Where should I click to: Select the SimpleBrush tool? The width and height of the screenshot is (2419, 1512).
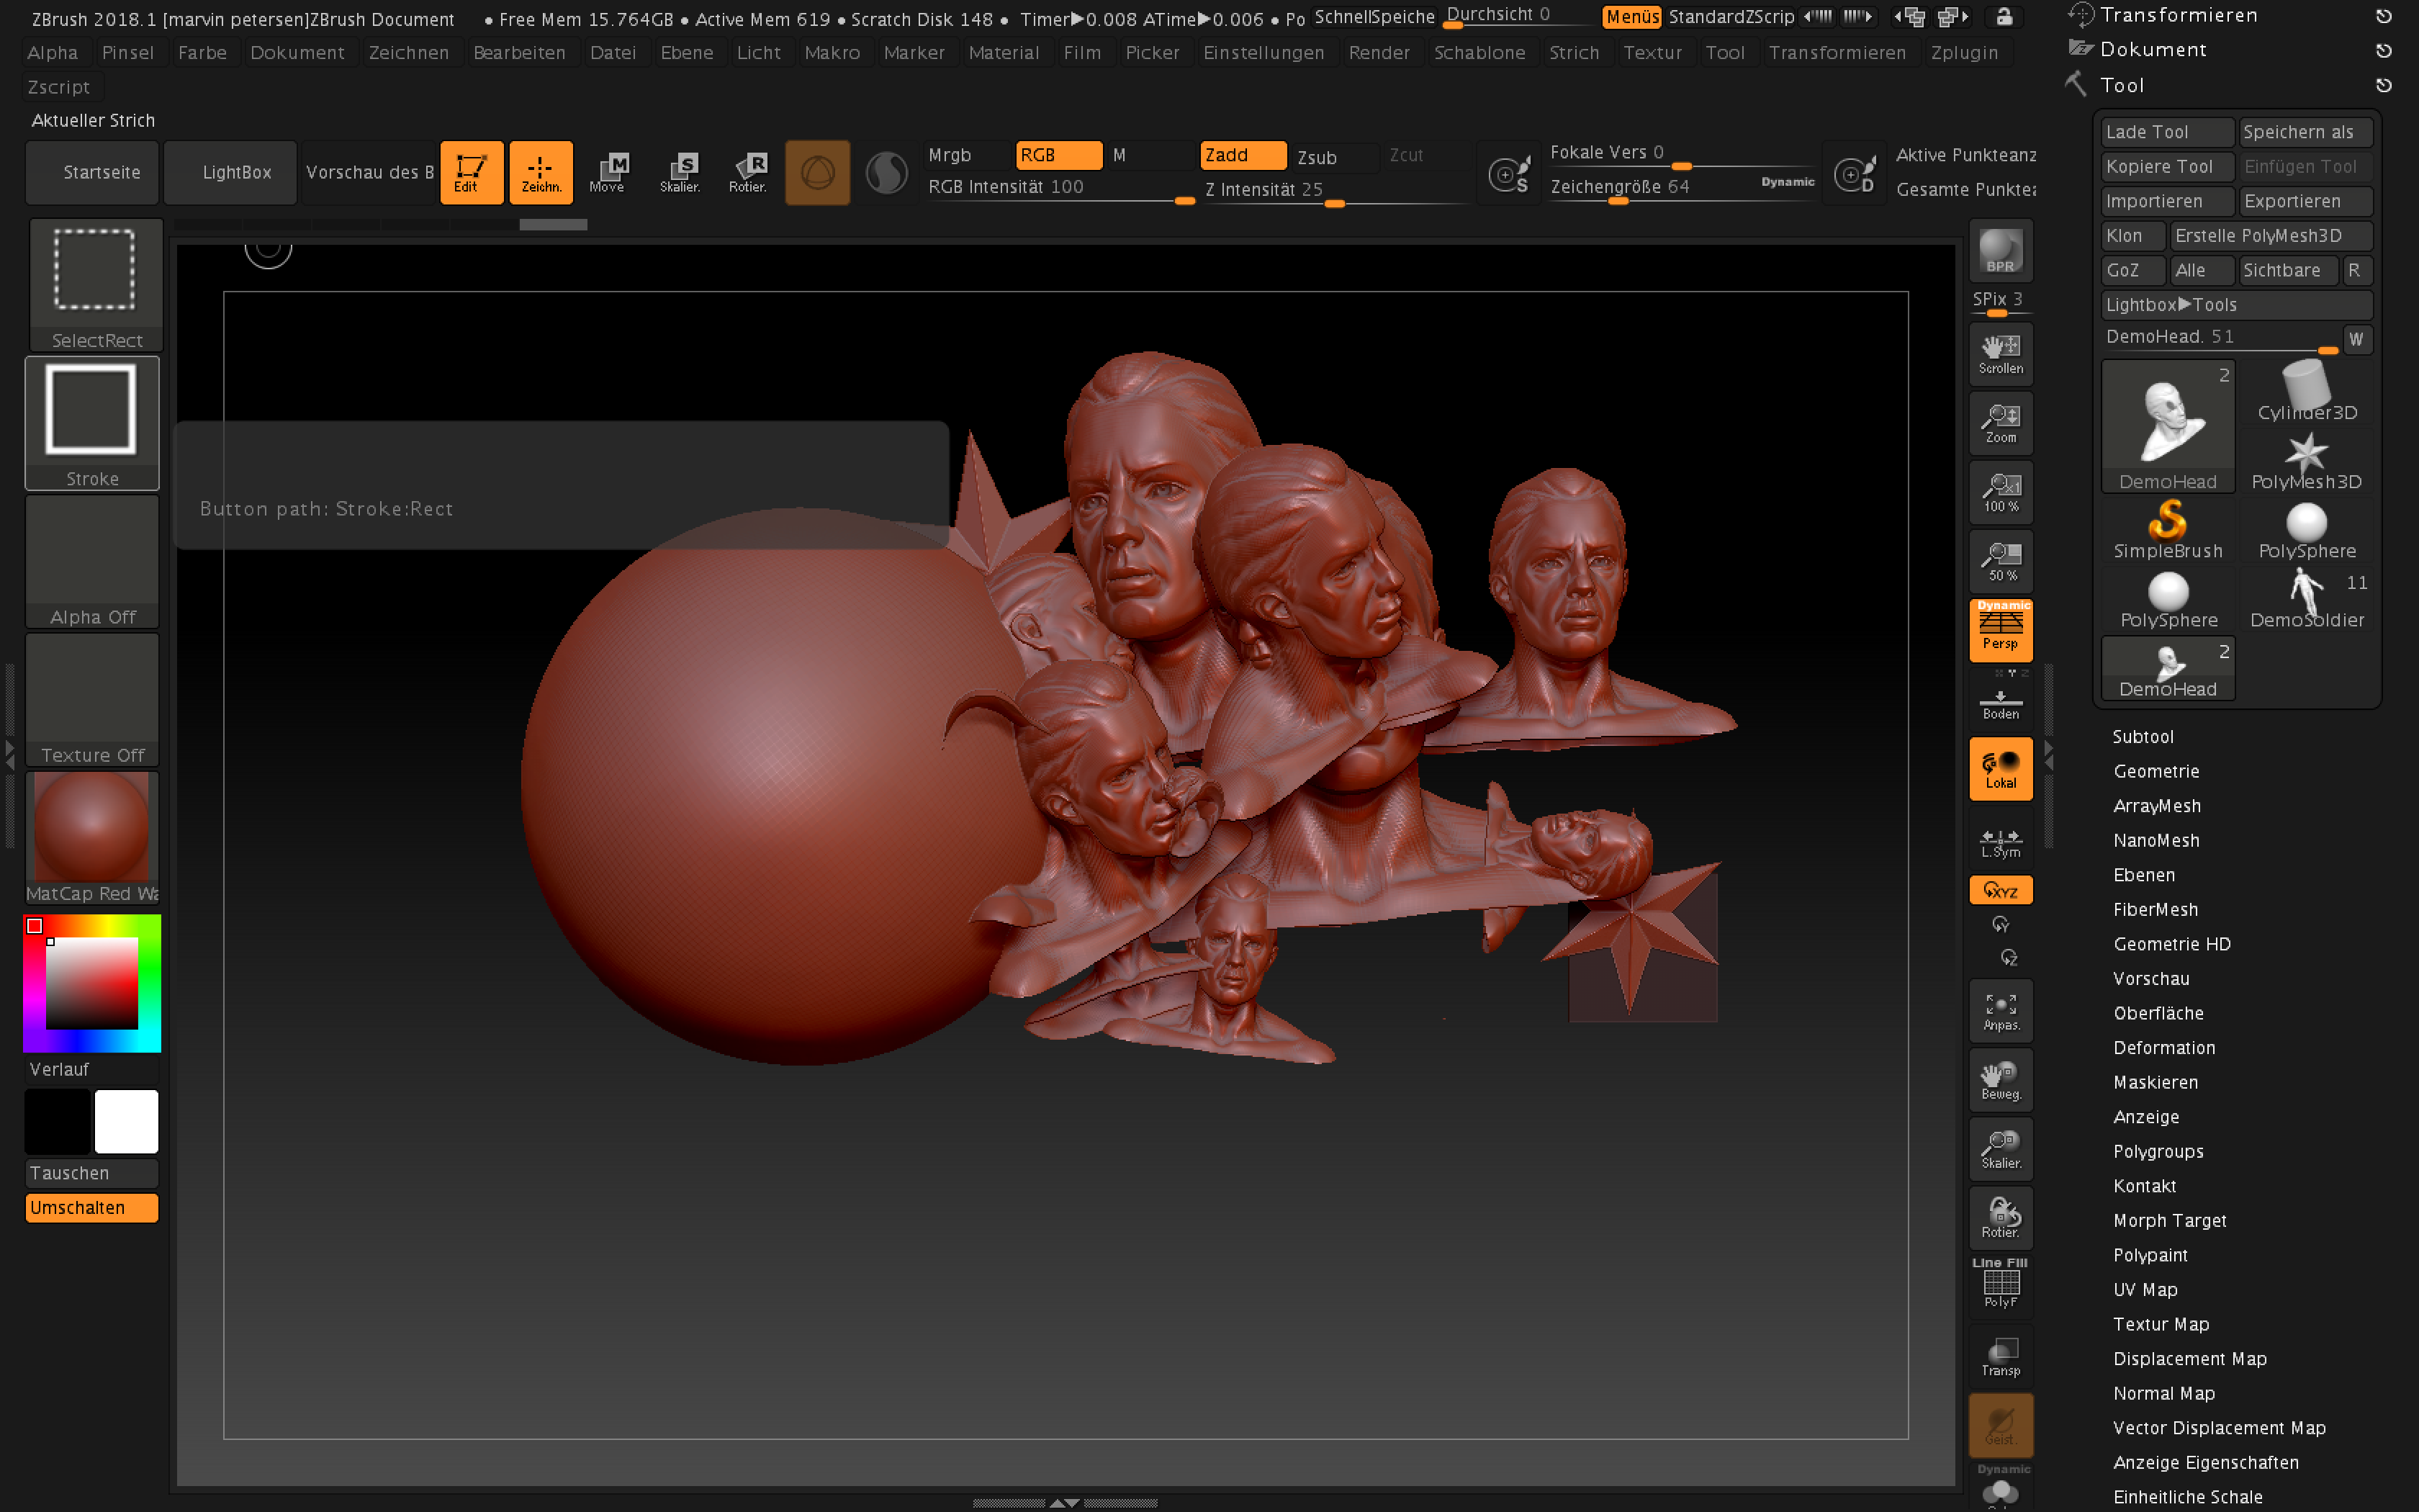click(2167, 530)
